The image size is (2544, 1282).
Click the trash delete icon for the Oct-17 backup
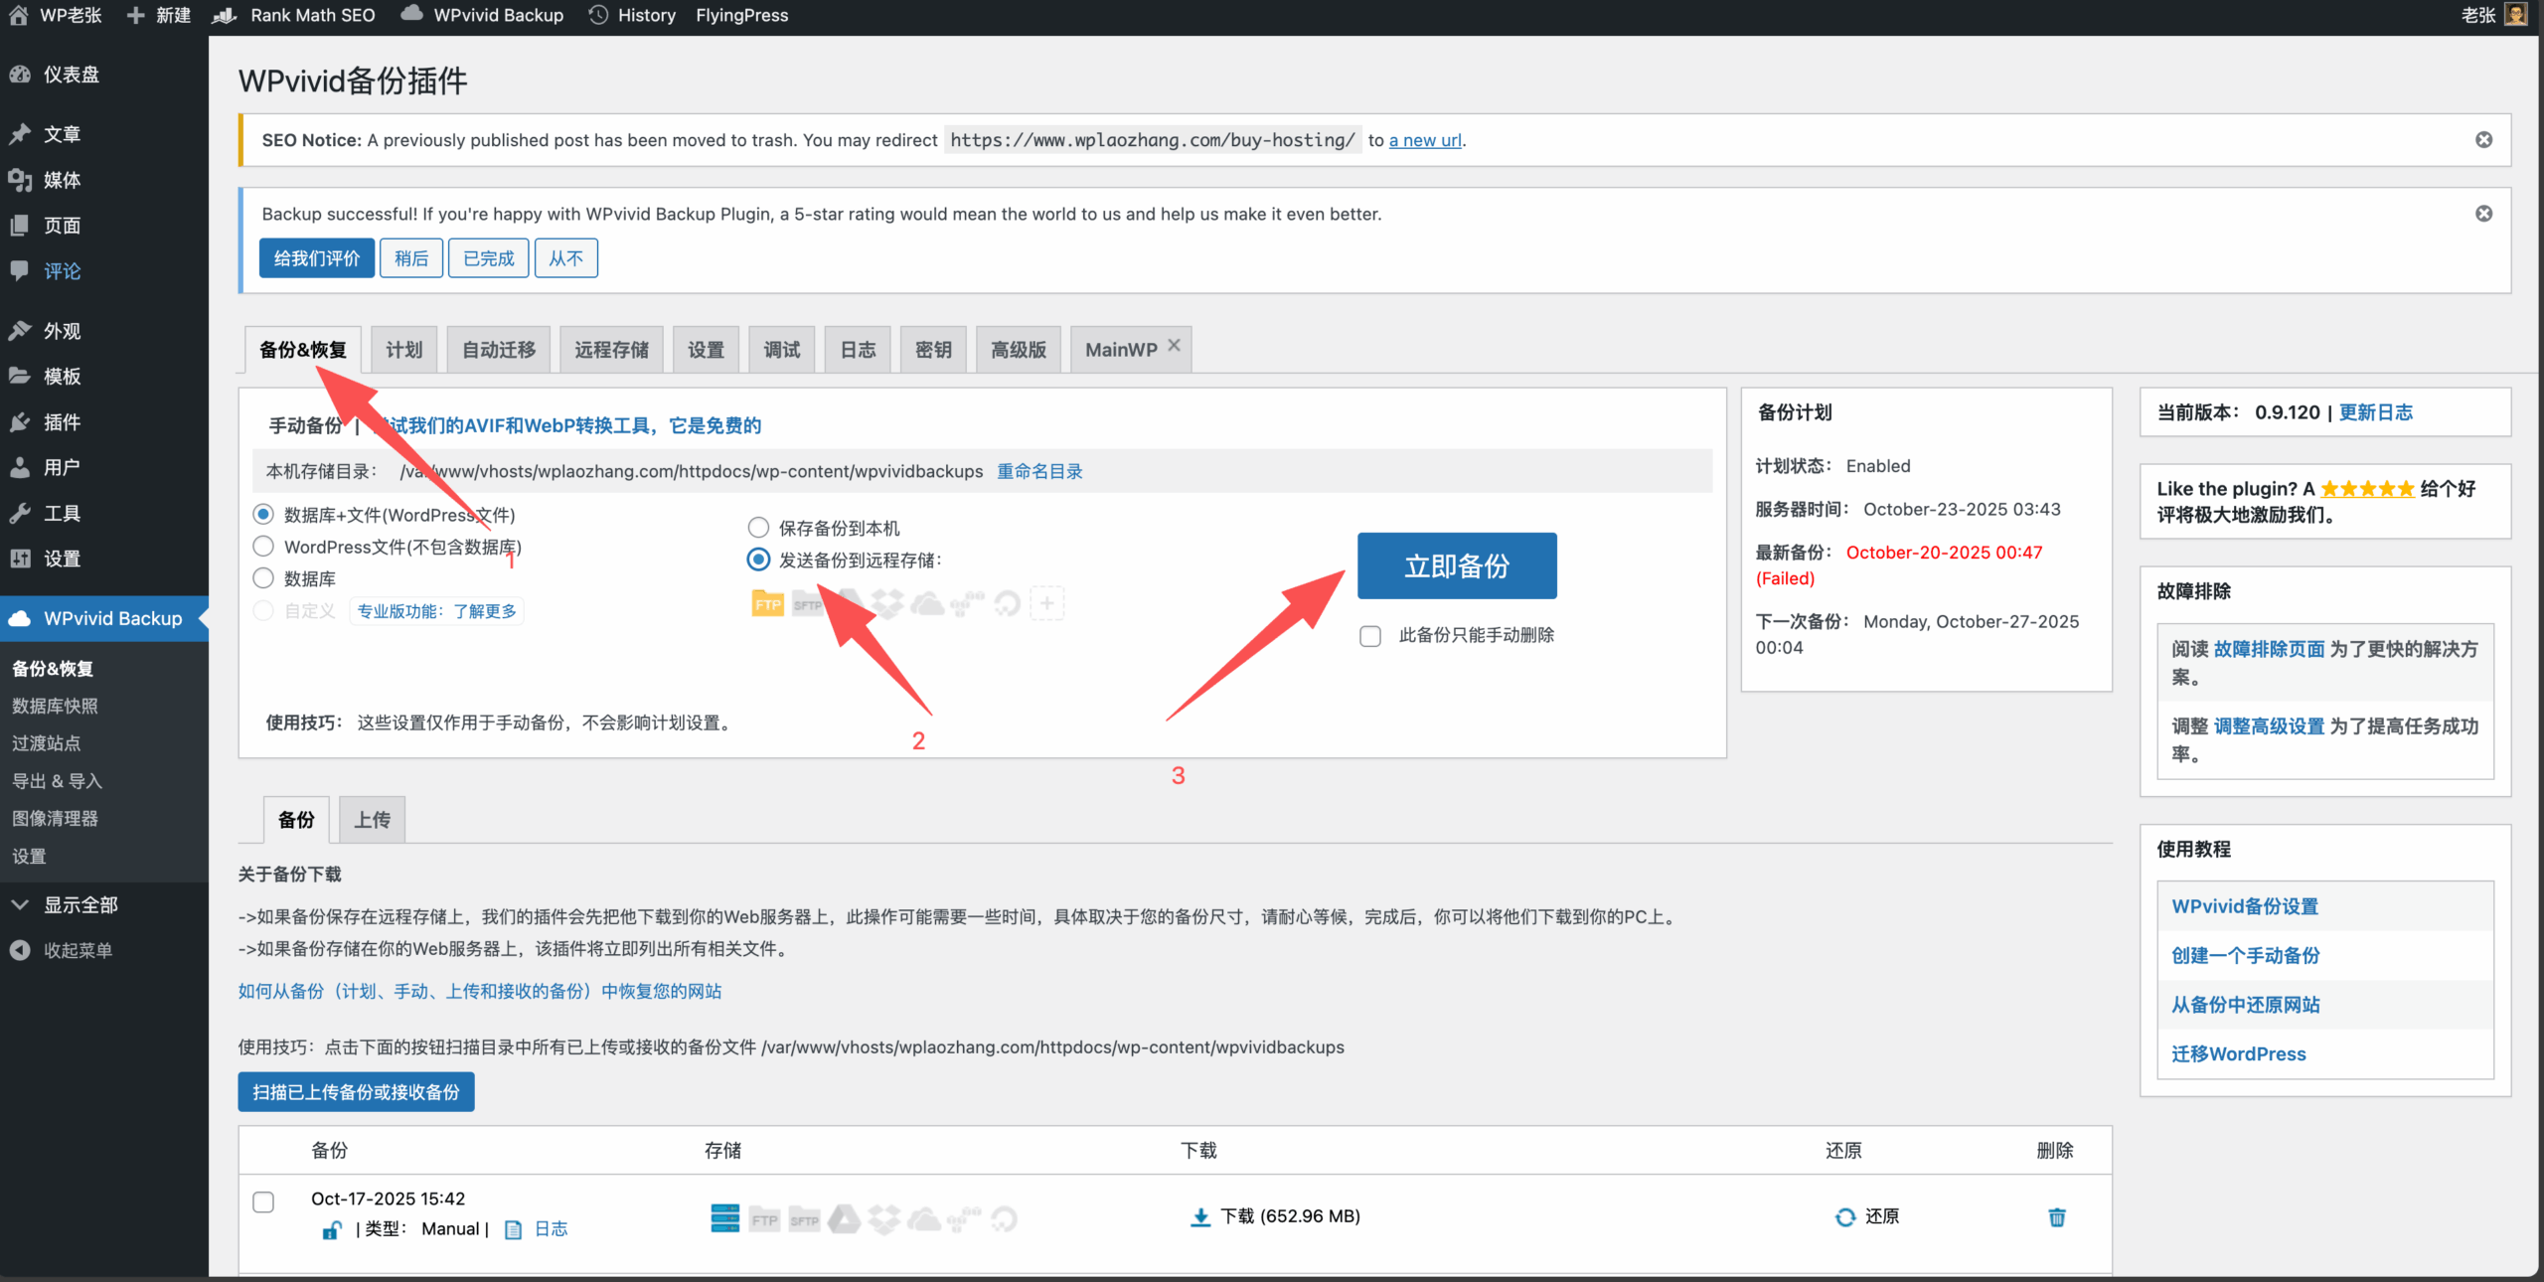tap(2056, 1216)
